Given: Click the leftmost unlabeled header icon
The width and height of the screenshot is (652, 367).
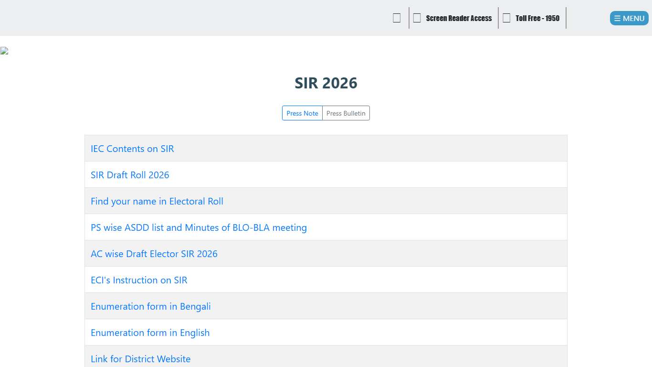Looking at the screenshot, I should [397, 18].
